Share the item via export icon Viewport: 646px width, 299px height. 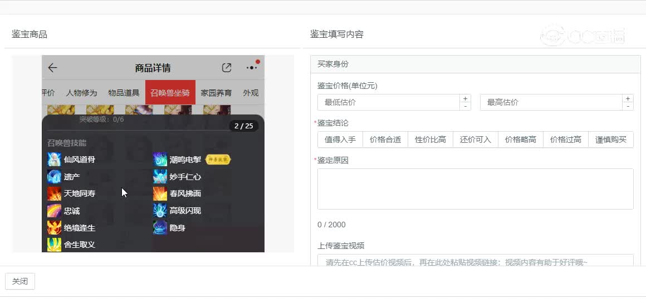click(227, 68)
